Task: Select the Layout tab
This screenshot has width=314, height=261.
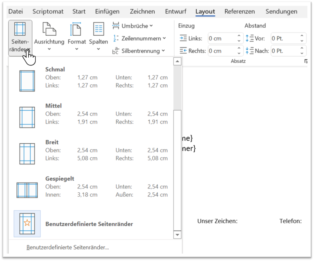Action: pyautogui.click(x=205, y=12)
